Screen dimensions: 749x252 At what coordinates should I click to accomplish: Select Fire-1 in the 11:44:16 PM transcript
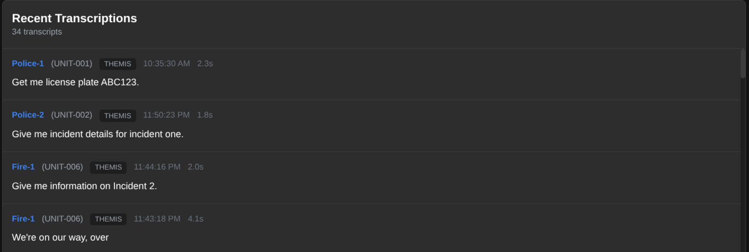[x=23, y=167]
